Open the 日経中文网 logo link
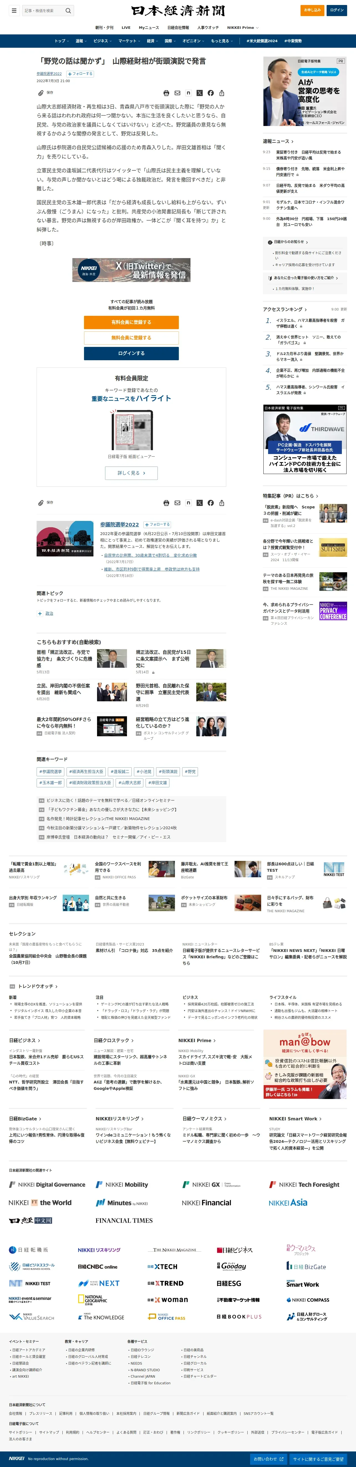Image resolution: width=356 pixels, height=1467 pixels. [x=31, y=1220]
